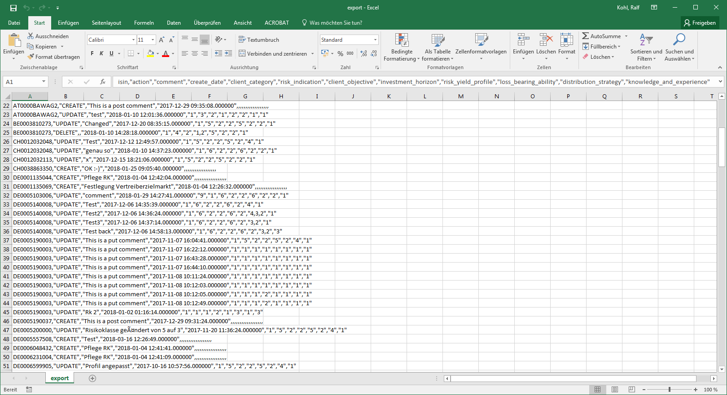727x395 pixels.
Task: Open the Einfügen ribbon tab
Action: (68, 23)
